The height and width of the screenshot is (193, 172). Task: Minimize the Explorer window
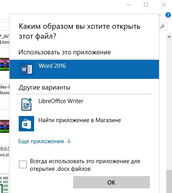129,5
